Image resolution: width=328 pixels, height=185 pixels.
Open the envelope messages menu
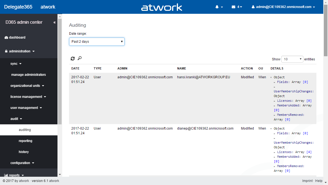[237, 7]
